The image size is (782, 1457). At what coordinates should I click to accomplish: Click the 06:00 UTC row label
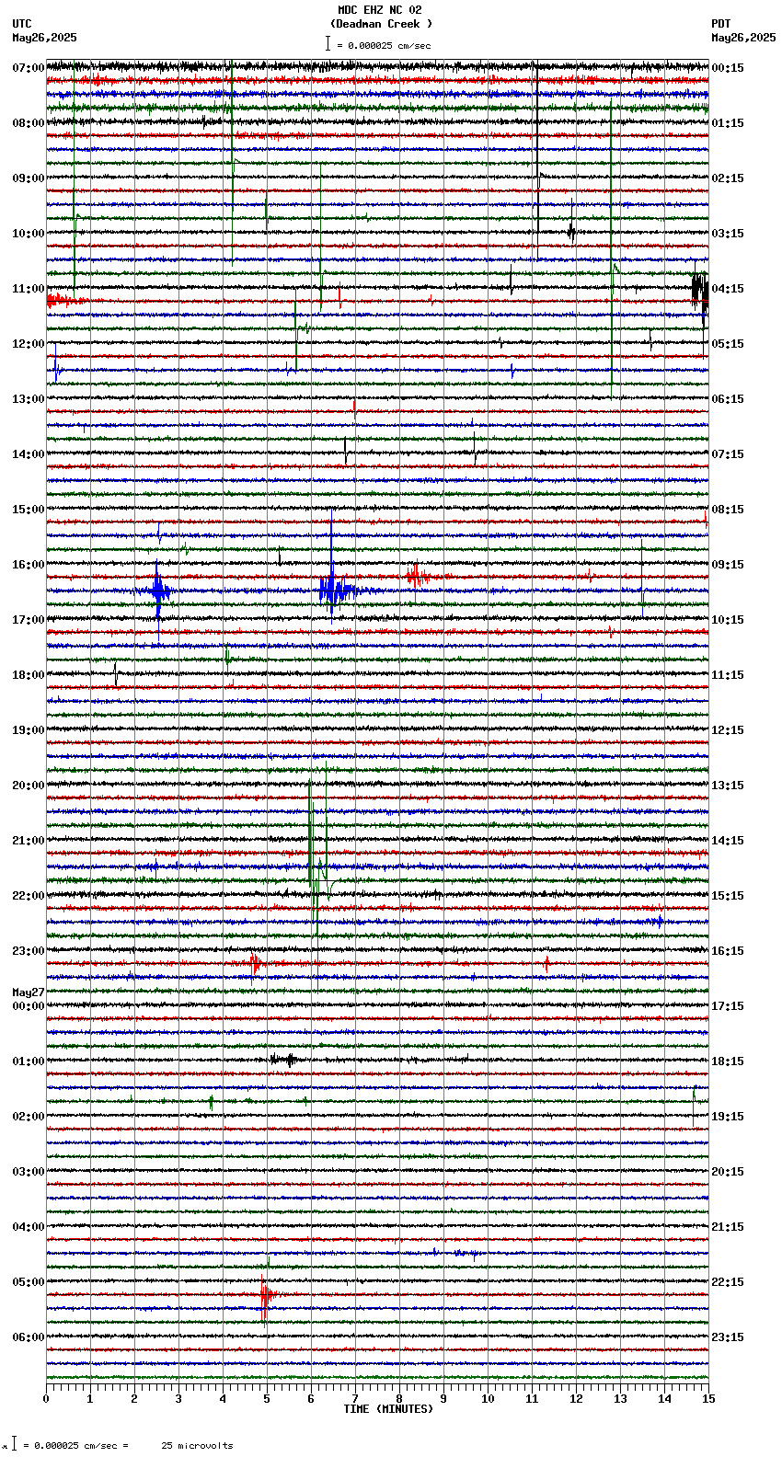tap(29, 1337)
